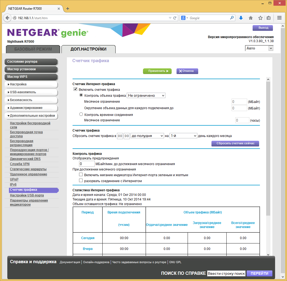The image size is (287, 281).
Task: Open 'Беспроводная точка доступа' link
Action: 26,134
